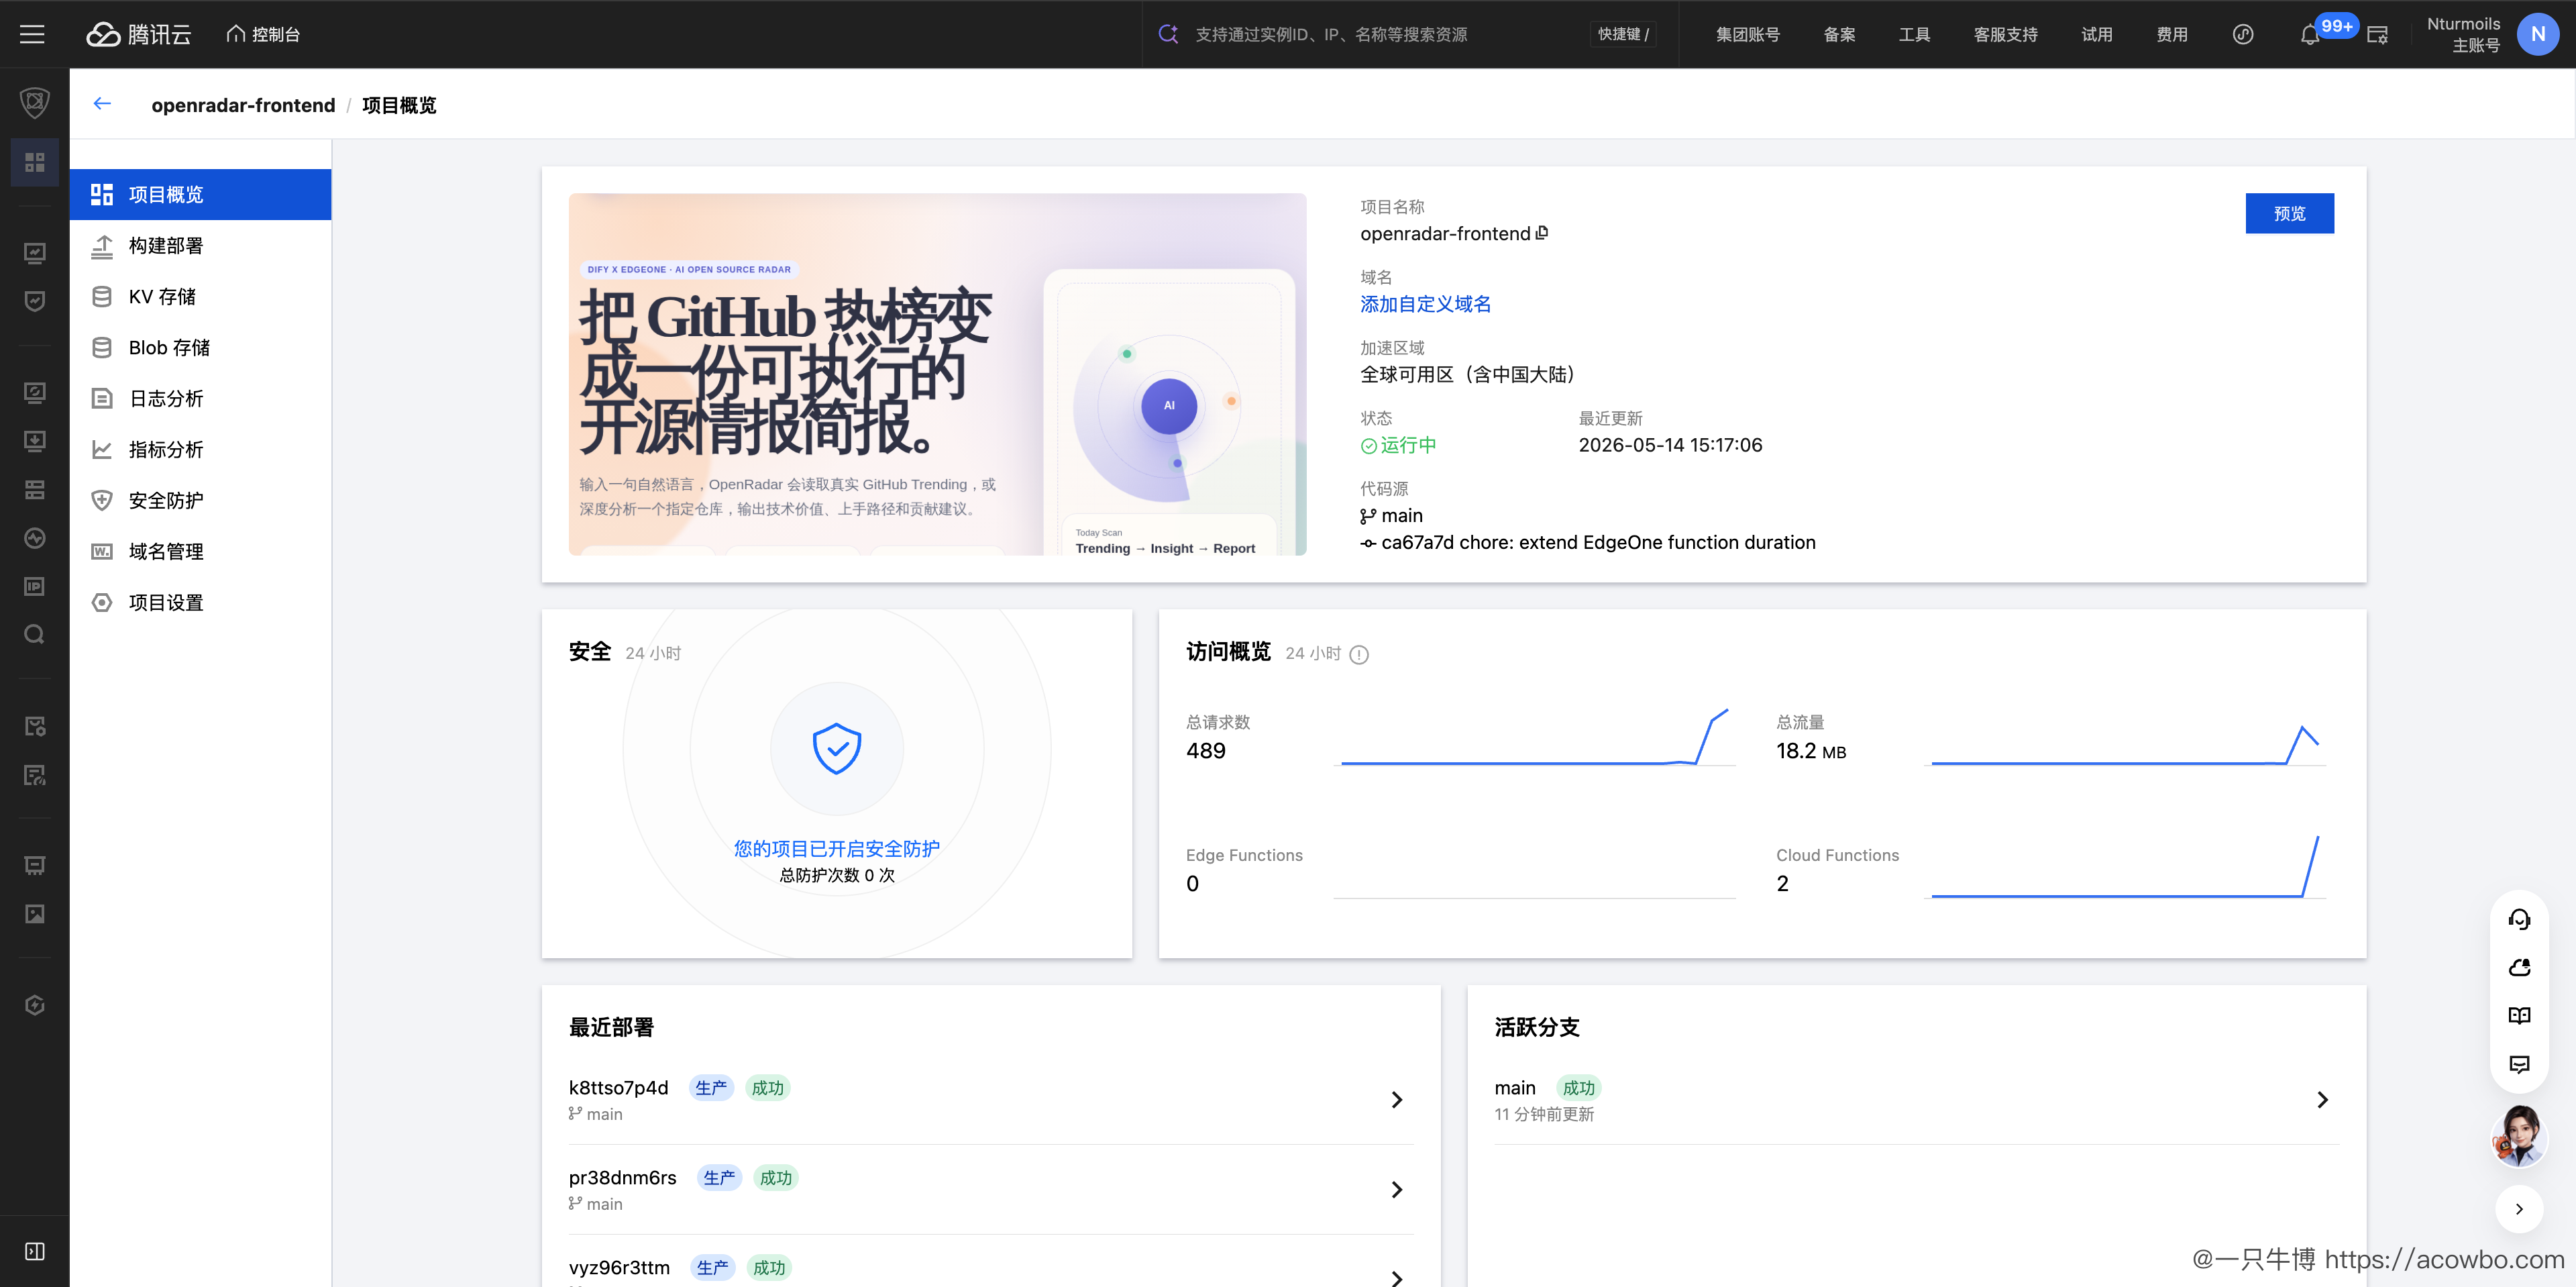Click the heartbeat pulse icon in left rail
The height and width of the screenshot is (1287, 2576).
coord(35,538)
